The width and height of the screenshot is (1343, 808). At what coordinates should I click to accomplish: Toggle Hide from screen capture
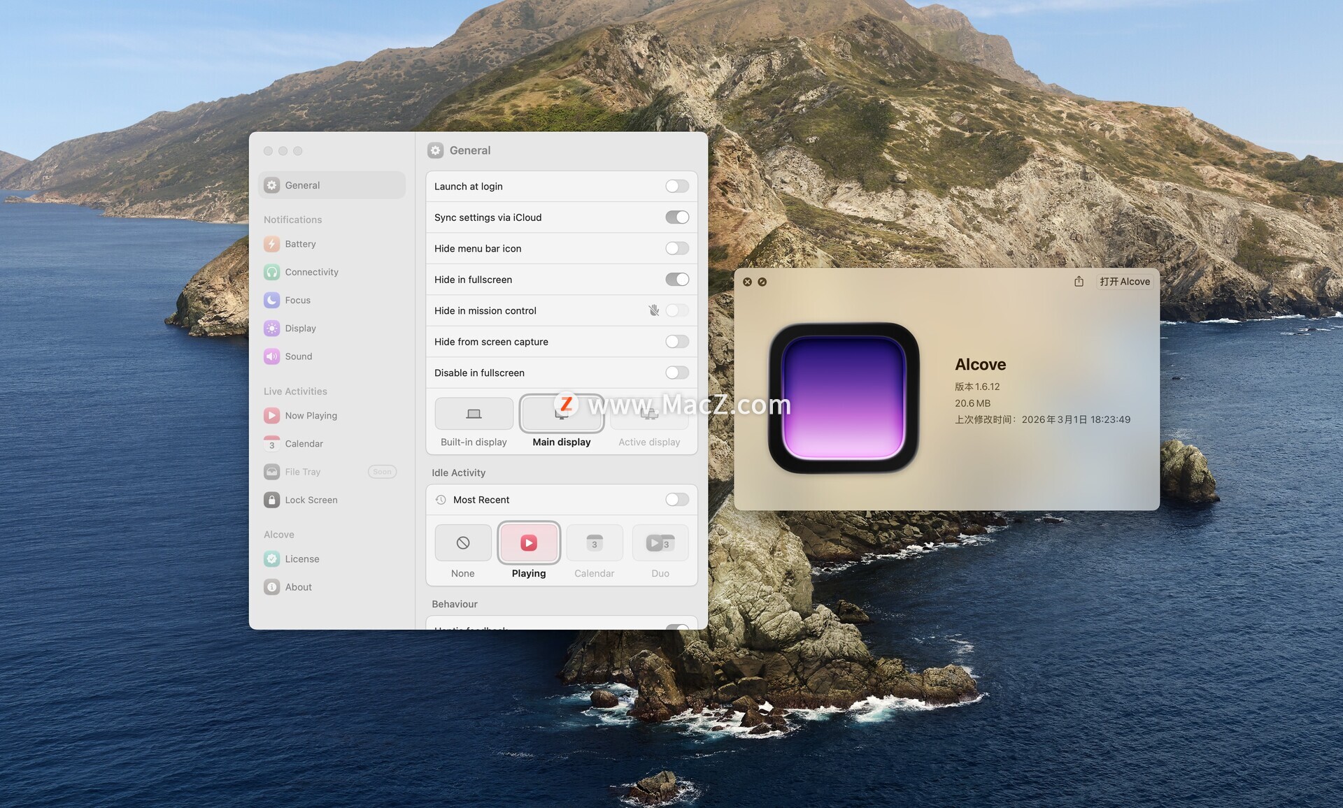coord(676,341)
